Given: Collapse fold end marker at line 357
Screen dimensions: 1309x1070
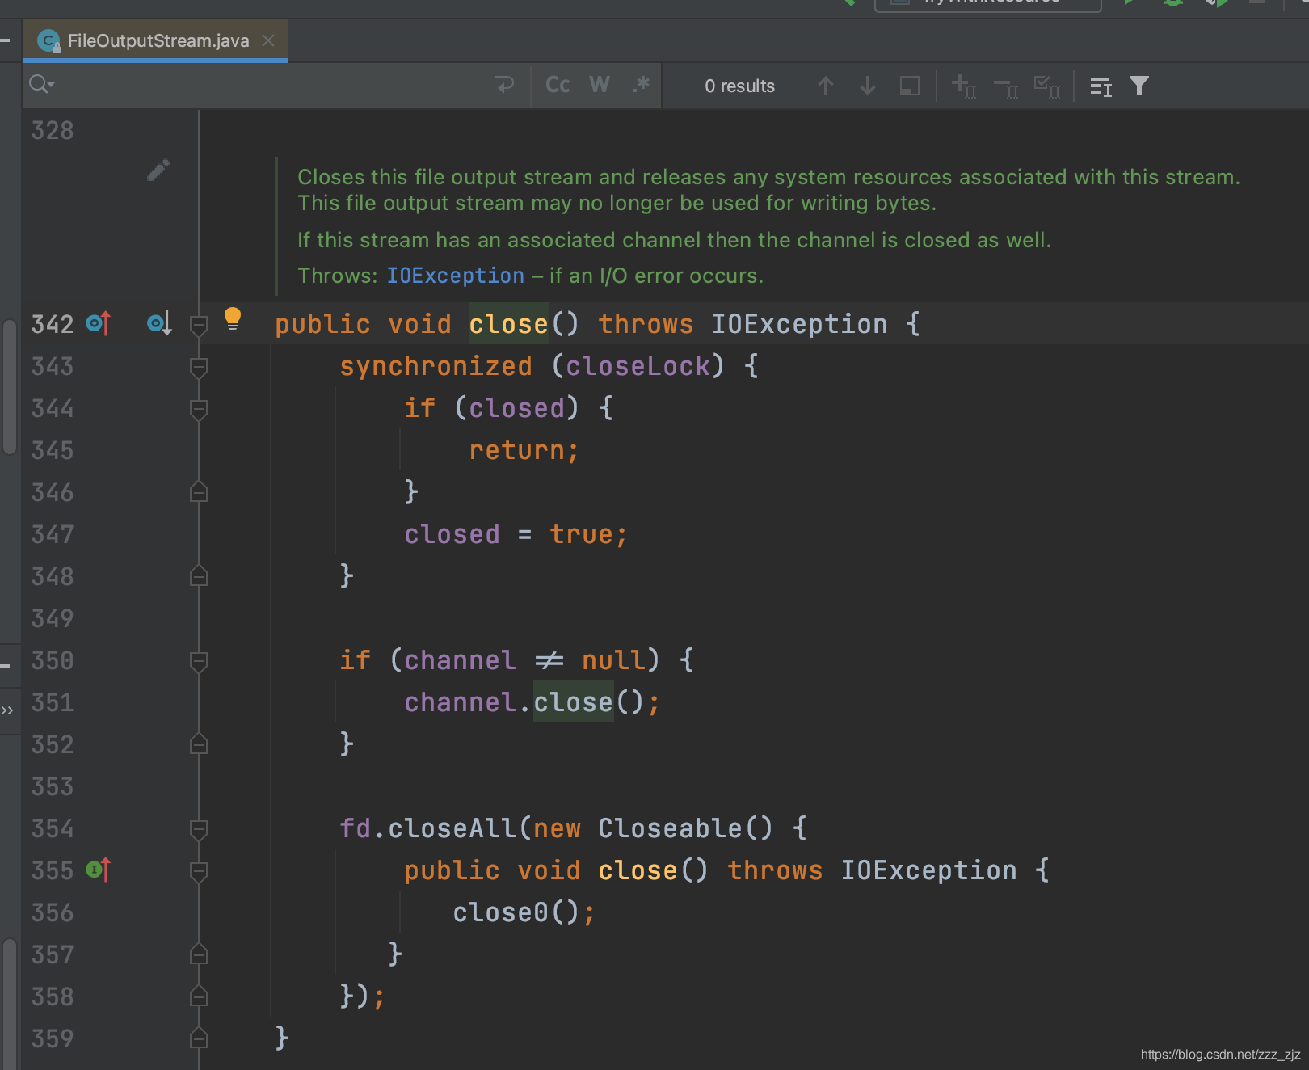Looking at the screenshot, I should click(x=199, y=954).
